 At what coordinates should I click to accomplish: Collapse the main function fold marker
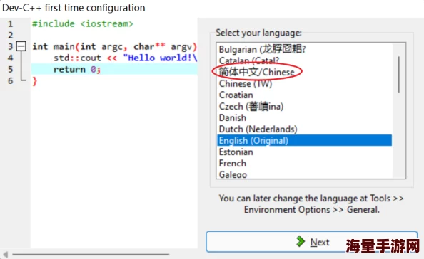[21, 46]
